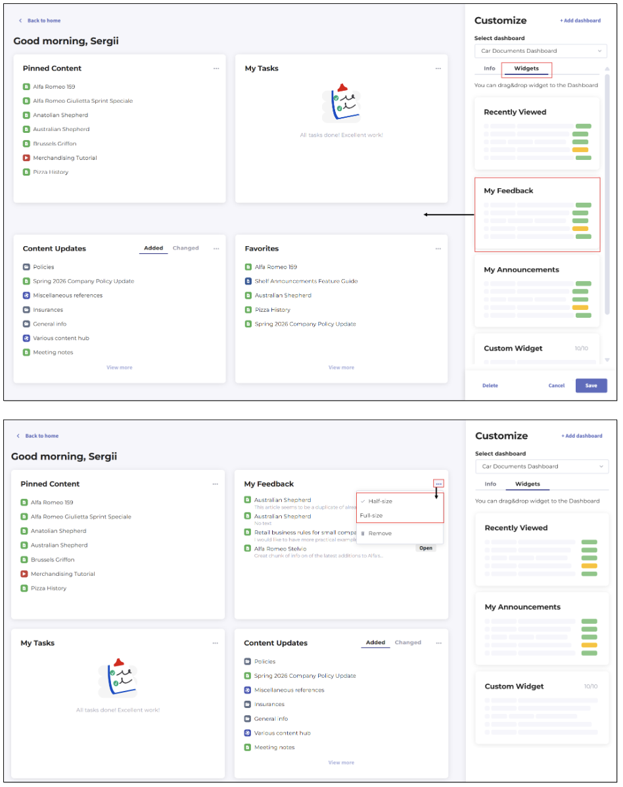Click Add dashboard link in lower screenshot
The image size is (623, 787).
(582, 436)
